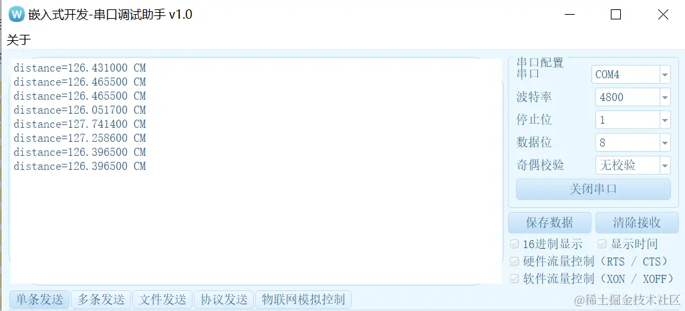Expand the 无校验 parity dropdown

pyautogui.click(x=633, y=165)
